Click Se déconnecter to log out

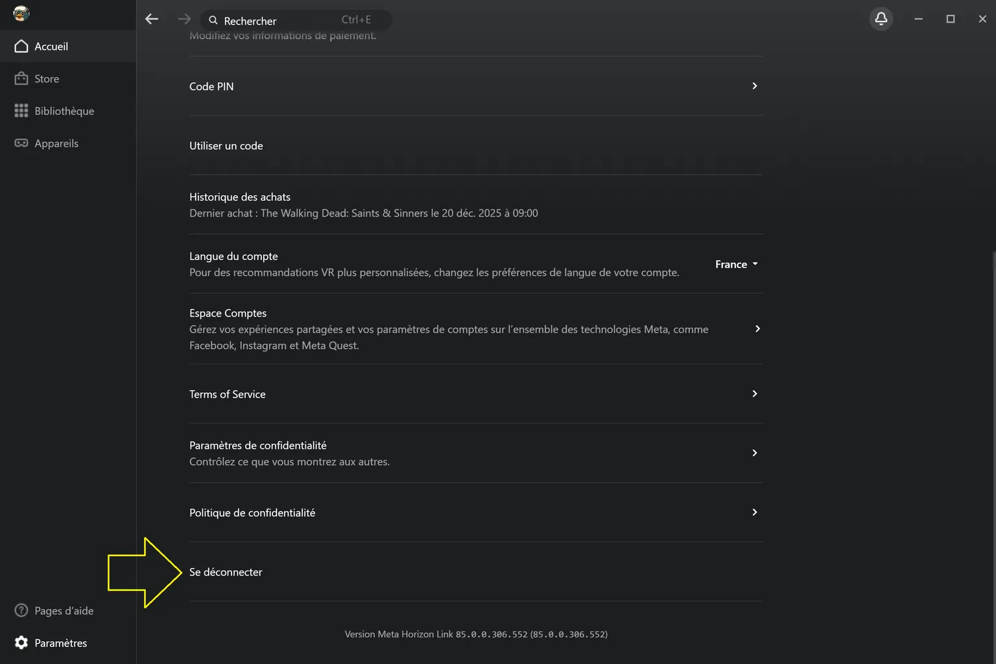tap(226, 572)
